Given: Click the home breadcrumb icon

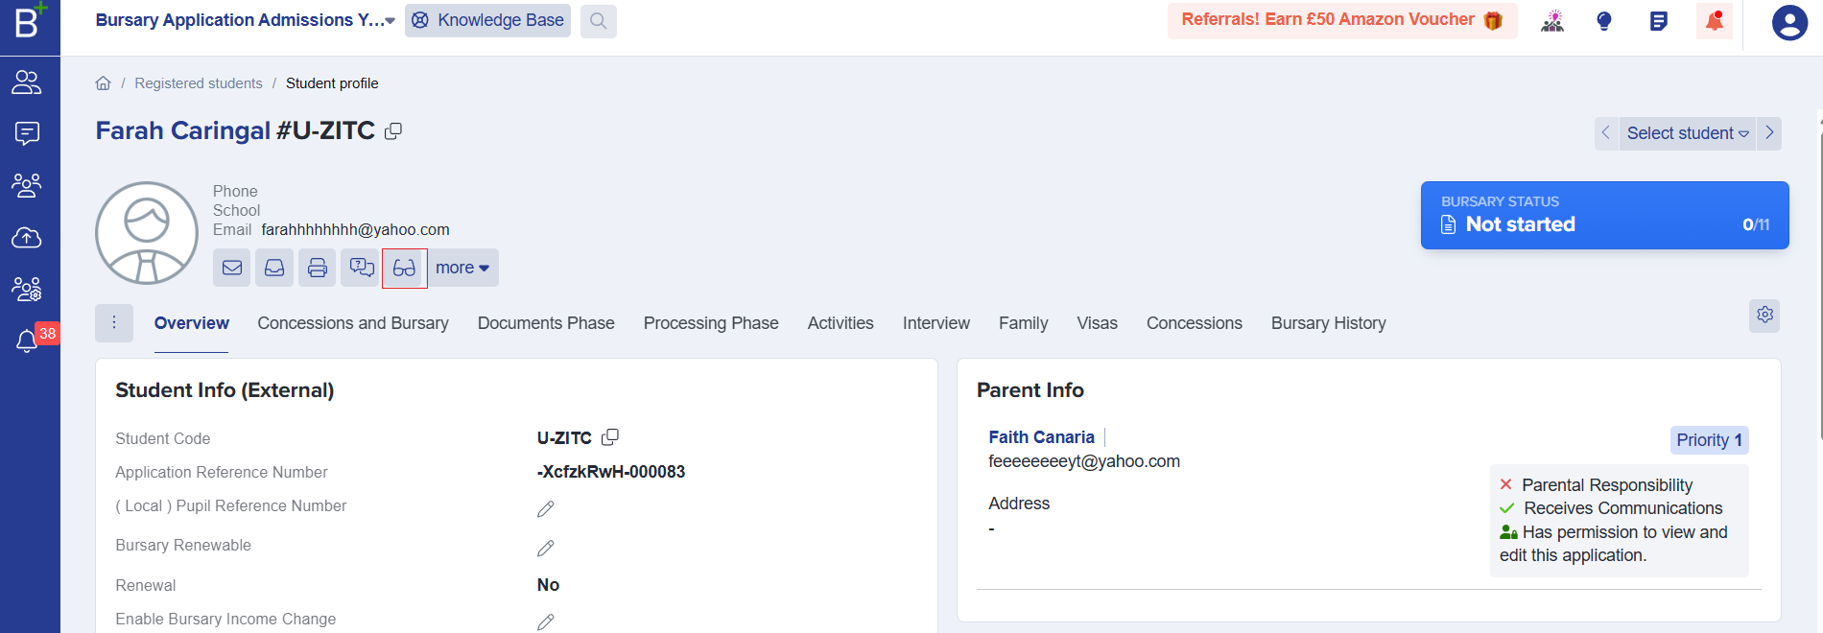Looking at the screenshot, I should click(x=103, y=83).
